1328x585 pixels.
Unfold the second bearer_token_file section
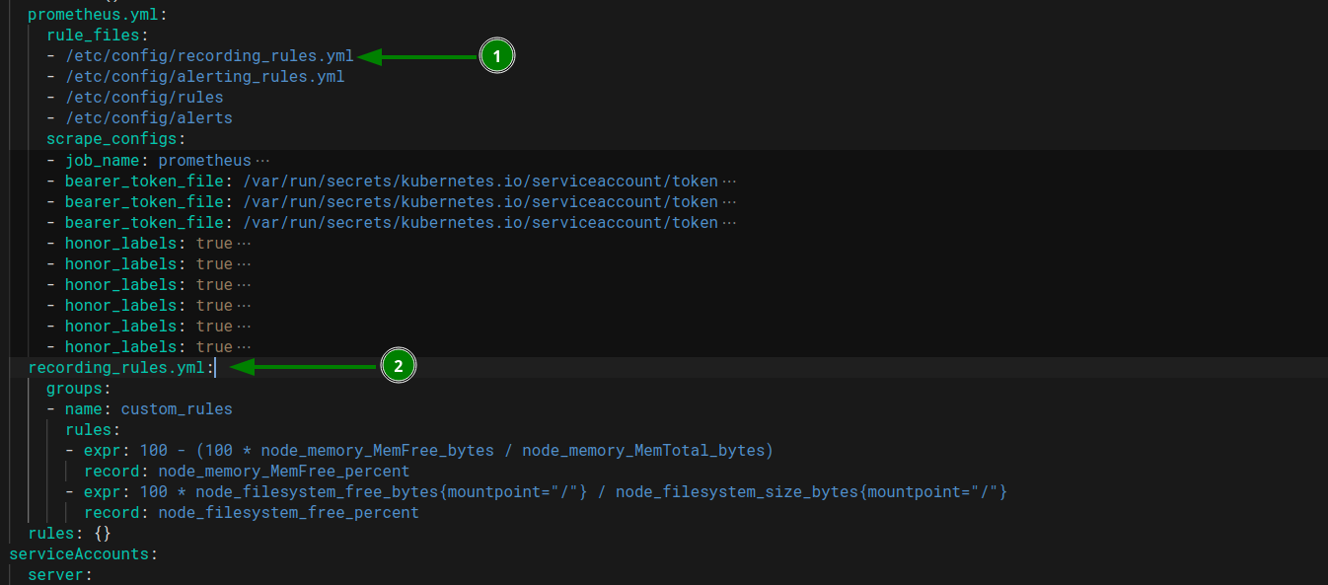(x=730, y=201)
